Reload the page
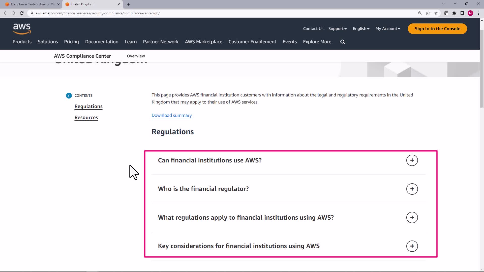Screen dimensions: 484x272 [22, 13]
